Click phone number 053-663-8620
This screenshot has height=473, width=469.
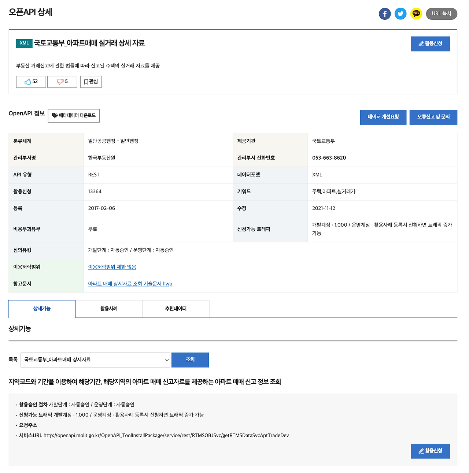[329, 158]
